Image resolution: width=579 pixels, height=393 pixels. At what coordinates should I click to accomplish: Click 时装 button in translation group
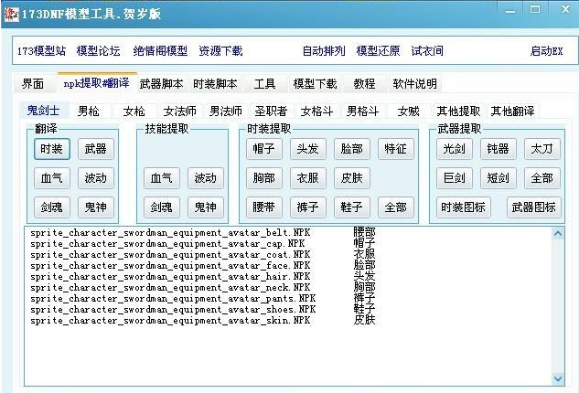pyautogui.click(x=50, y=149)
